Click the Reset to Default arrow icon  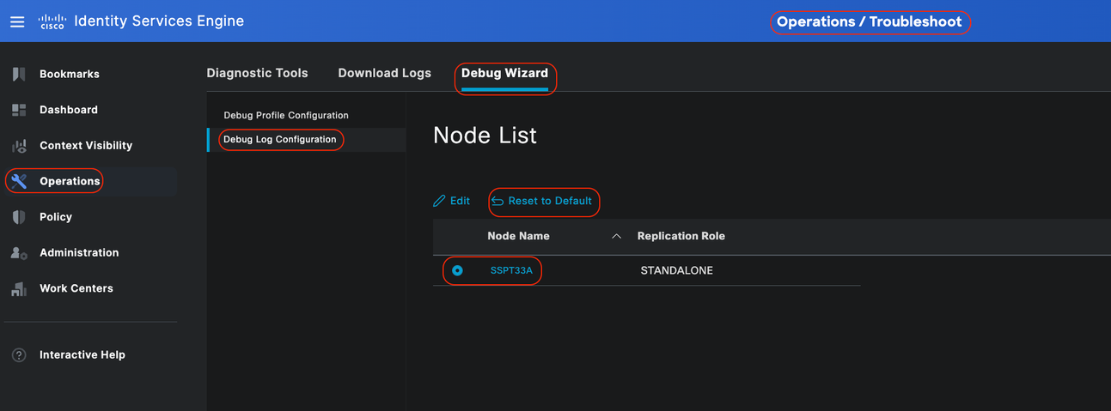pyautogui.click(x=497, y=201)
